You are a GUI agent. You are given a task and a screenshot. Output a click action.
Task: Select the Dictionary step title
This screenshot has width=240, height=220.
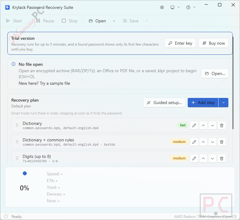point(32,124)
